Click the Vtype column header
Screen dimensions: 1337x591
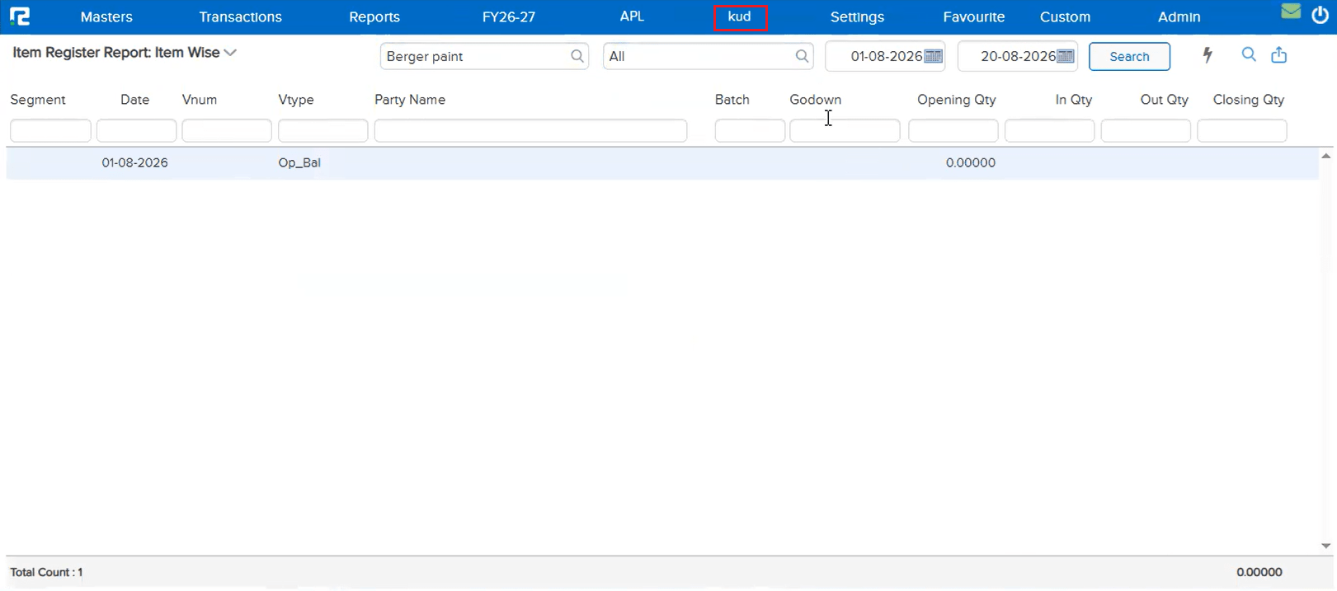pyautogui.click(x=296, y=100)
